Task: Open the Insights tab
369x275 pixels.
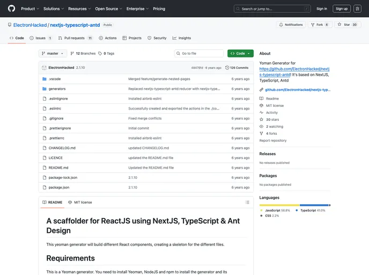Action: pos(182,38)
